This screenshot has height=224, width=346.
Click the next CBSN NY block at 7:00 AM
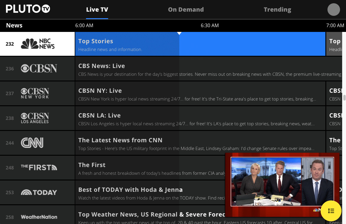[x=334, y=93]
